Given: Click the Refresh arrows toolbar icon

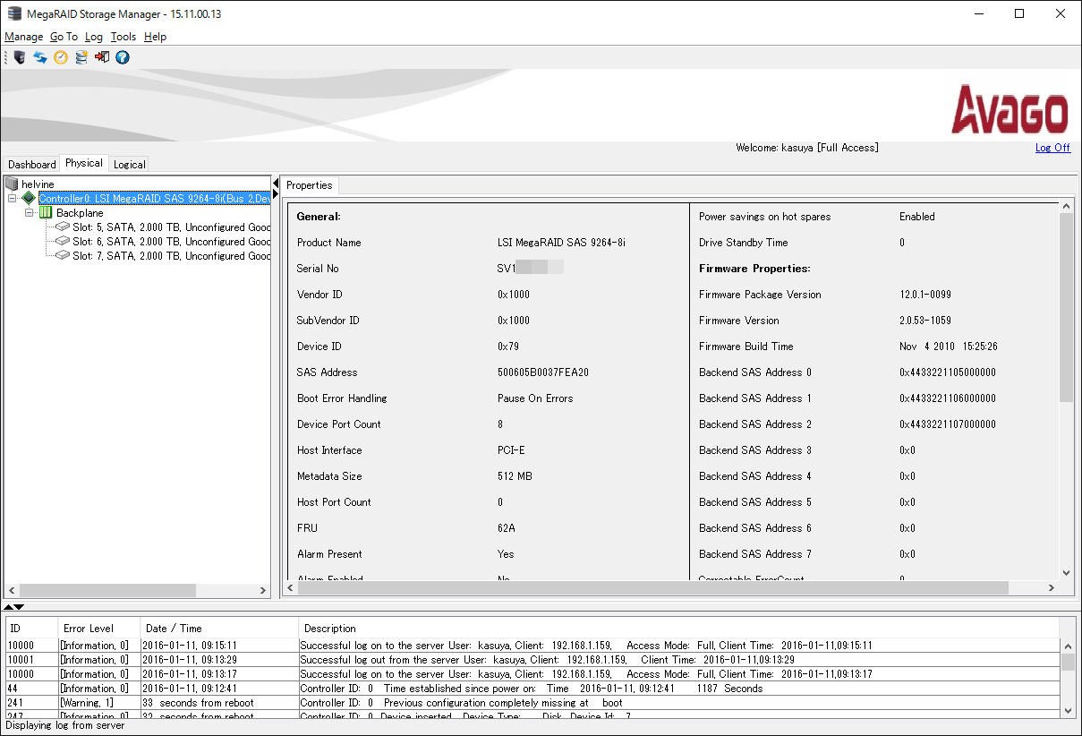Looking at the screenshot, I should pyautogui.click(x=40, y=57).
